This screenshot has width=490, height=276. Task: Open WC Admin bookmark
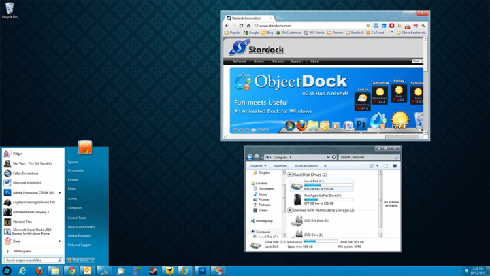pos(314,33)
